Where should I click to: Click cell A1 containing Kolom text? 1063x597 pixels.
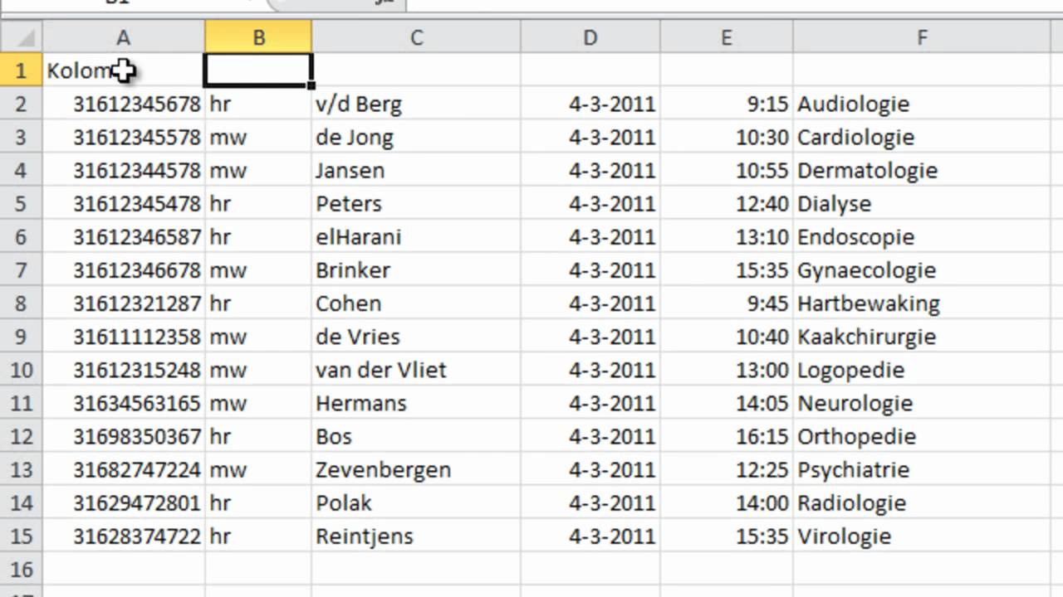point(83,70)
